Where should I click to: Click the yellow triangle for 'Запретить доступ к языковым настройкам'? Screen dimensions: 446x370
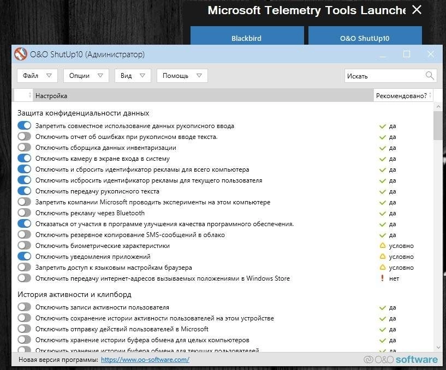[383, 267]
